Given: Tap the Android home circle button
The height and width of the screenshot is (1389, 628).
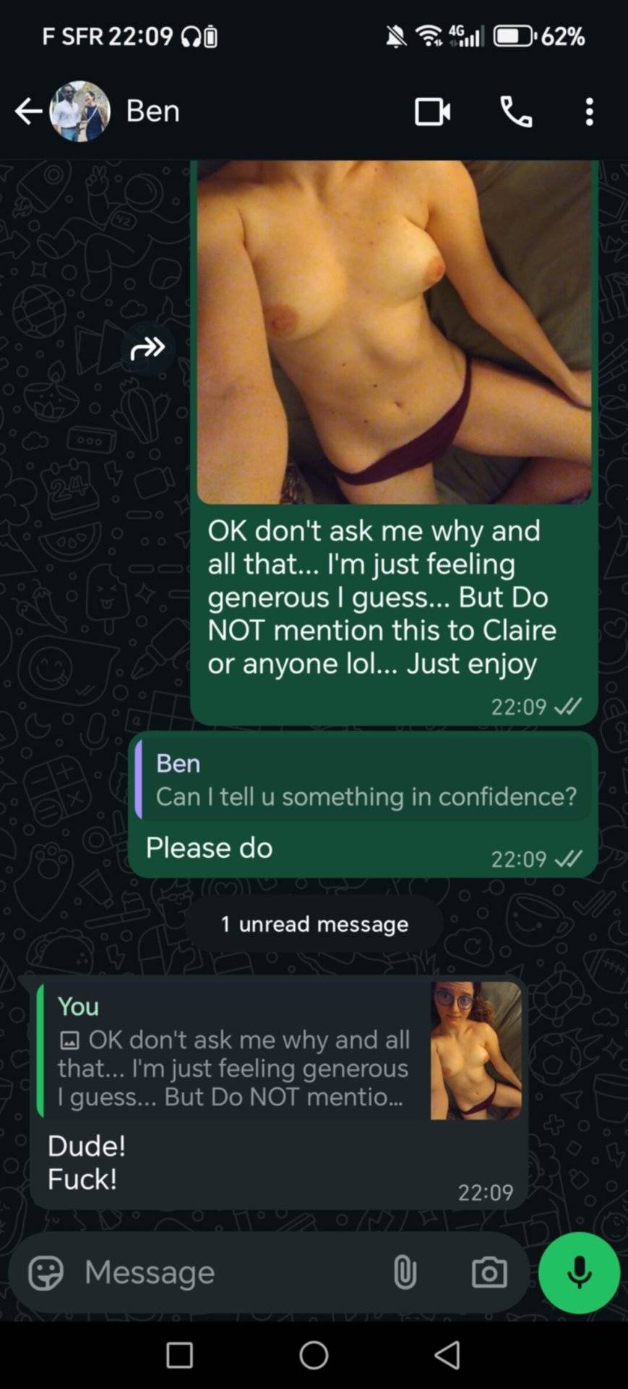Looking at the screenshot, I should point(314,1355).
